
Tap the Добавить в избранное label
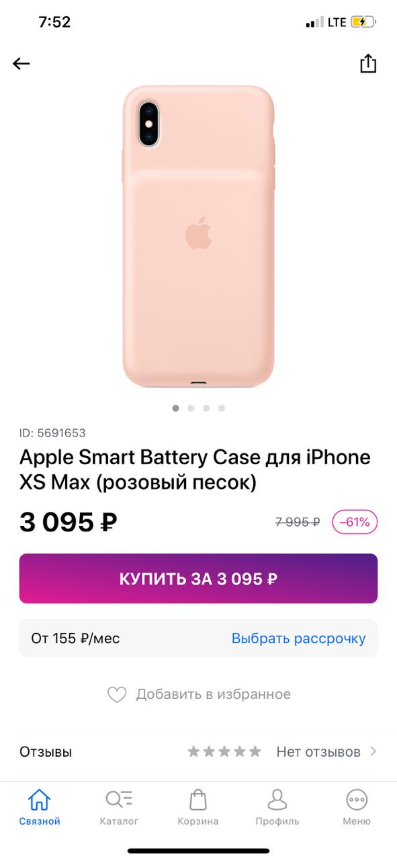[x=214, y=694]
